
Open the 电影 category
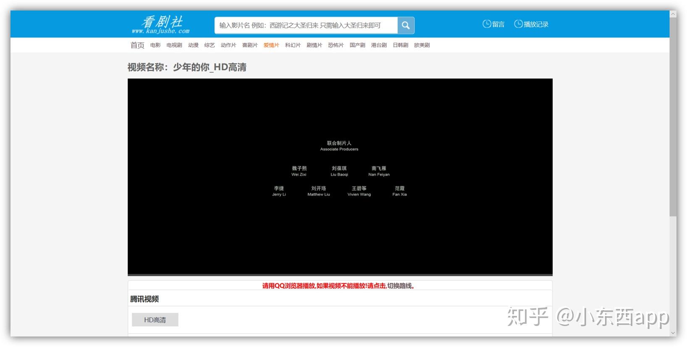tap(155, 45)
